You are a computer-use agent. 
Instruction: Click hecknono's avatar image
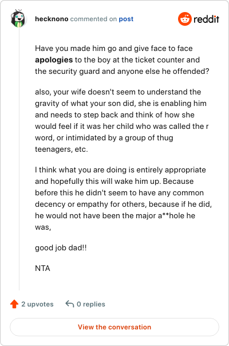tap(19, 18)
